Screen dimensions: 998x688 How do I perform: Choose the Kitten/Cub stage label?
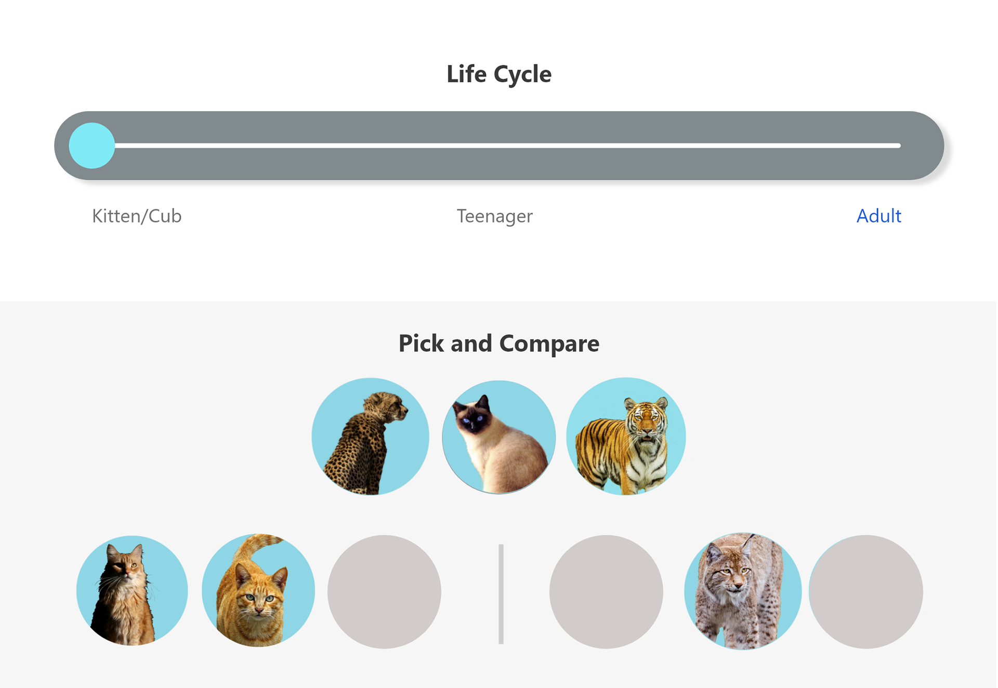(137, 216)
